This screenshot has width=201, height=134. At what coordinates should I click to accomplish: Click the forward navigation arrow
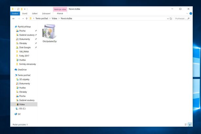(x=19, y=19)
